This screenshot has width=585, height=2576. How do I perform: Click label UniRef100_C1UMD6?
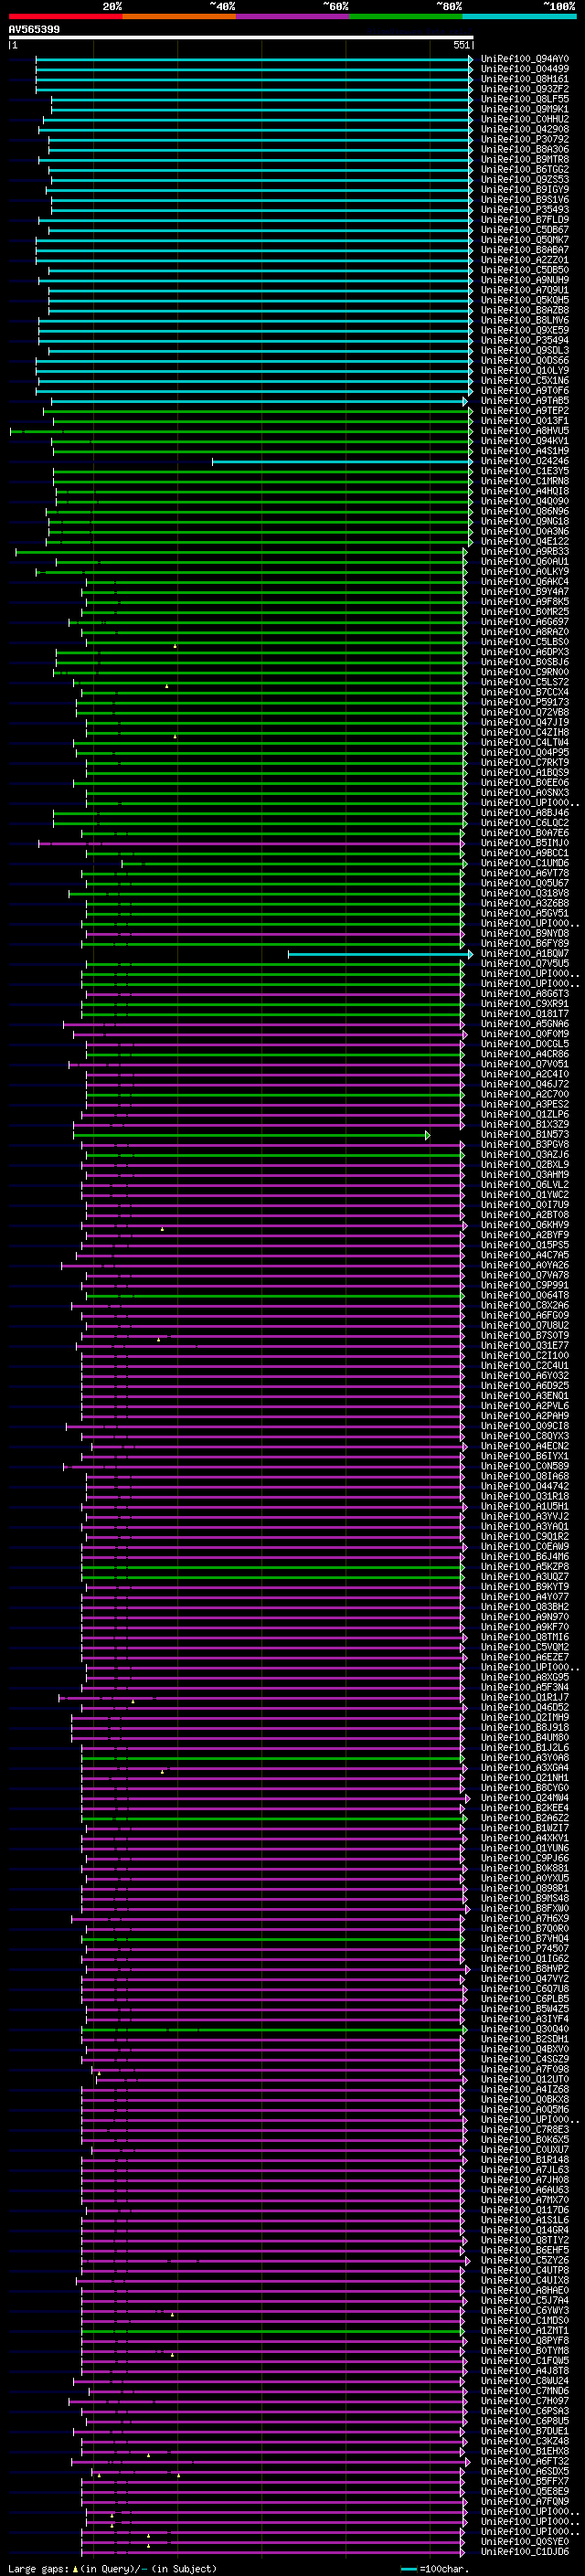(x=525, y=863)
